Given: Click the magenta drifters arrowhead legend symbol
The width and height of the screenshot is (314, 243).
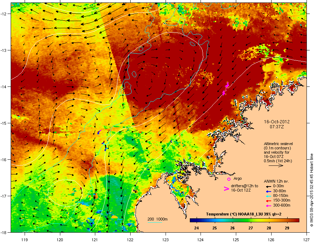Looking at the screenshot, I should pyautogui.click(x=226, y=189).
